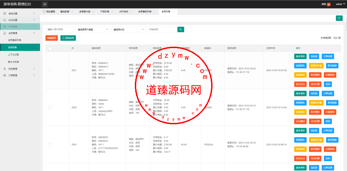Click the 财务管理 dollar icon in sidebar
Image resolution: width=347 pixels, height=171 pixels.
coord(5,69)
